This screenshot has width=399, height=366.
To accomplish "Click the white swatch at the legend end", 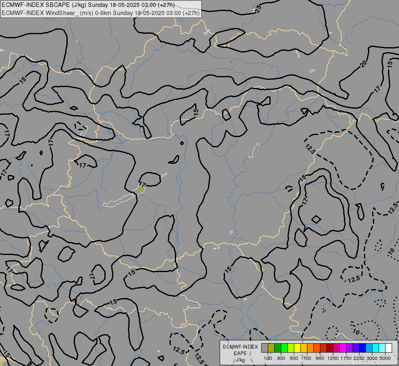I will pos(388,348).
